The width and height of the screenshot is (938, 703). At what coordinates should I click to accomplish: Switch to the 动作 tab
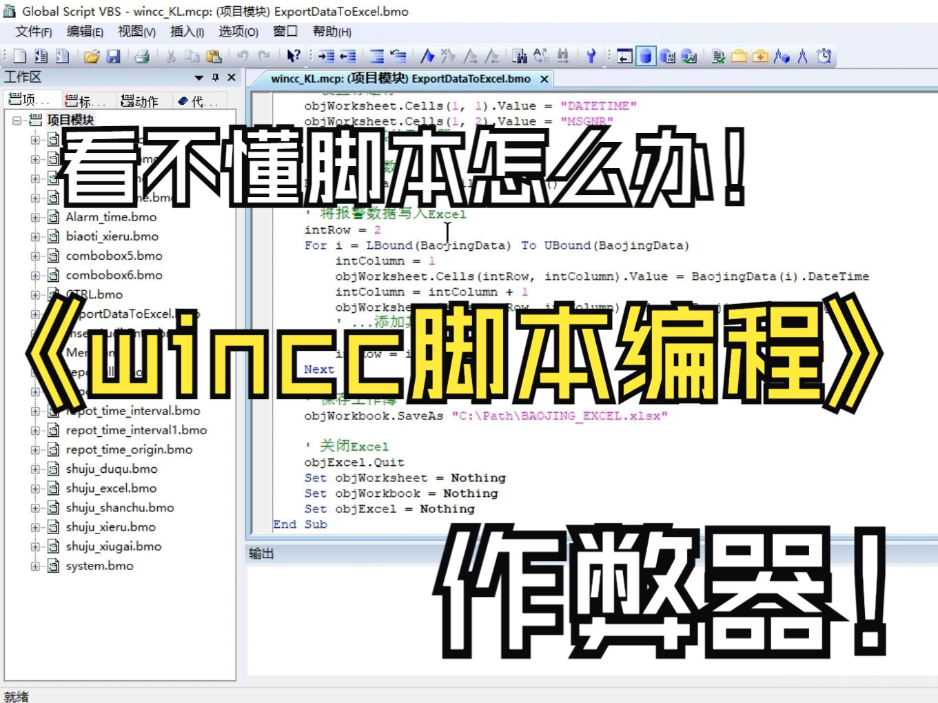[141, 101]
